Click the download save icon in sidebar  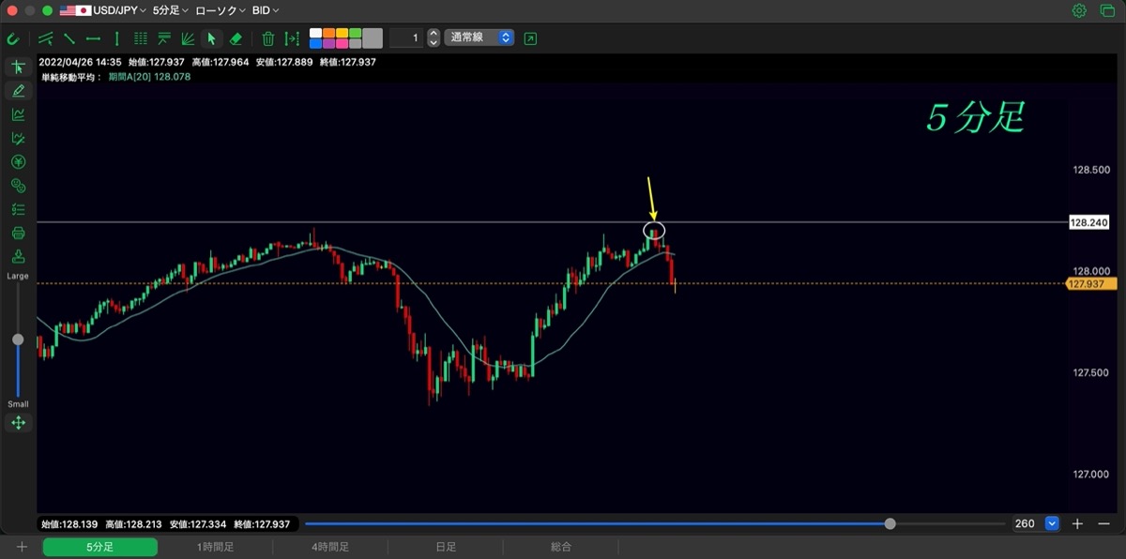[x=18, y=257]
